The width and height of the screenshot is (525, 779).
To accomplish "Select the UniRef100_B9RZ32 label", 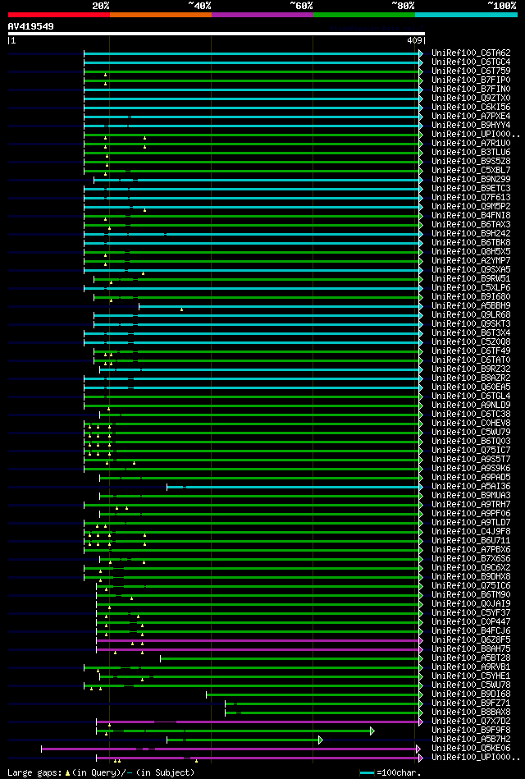I will pos(472,369).
